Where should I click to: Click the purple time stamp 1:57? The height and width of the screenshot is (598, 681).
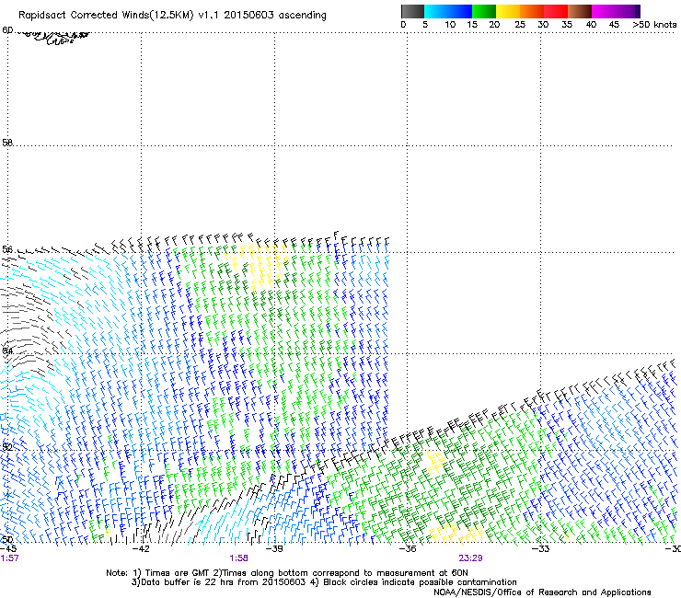pyautogui.click(x=9, y=558)
